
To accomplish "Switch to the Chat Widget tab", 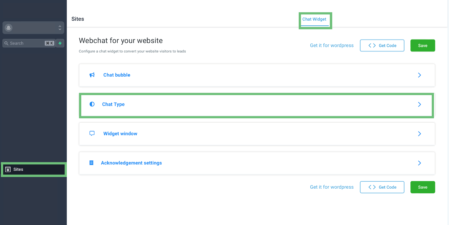I will 314,19.
